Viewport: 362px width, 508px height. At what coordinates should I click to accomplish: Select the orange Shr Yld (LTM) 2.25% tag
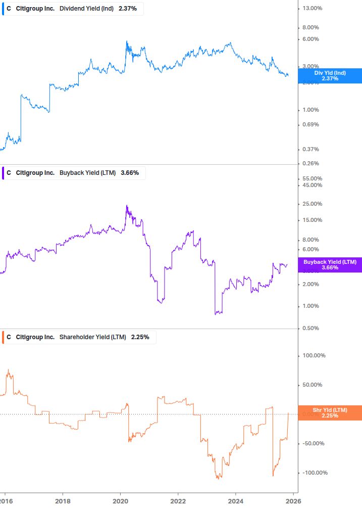click(x=330, y=413)
